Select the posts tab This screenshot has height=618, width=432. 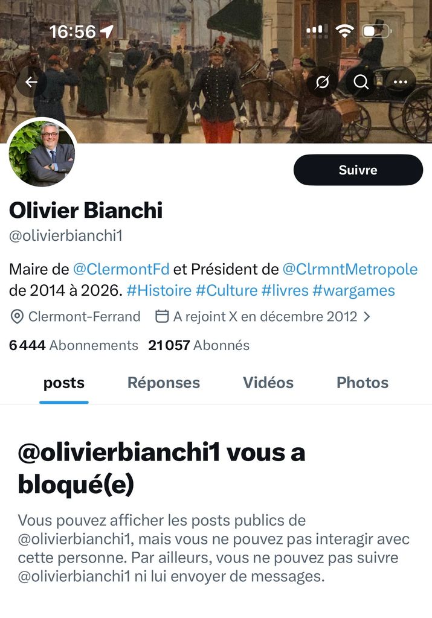point(64,383)
